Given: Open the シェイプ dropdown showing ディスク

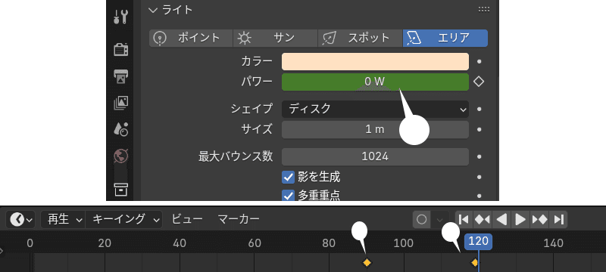Looking at the screenshot, I should pos(375,109).
